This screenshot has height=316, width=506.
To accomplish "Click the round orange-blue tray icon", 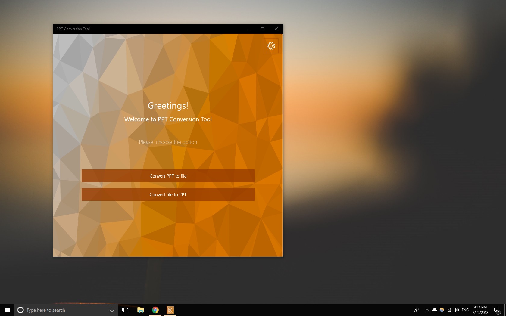I will [x=442, y=310].
